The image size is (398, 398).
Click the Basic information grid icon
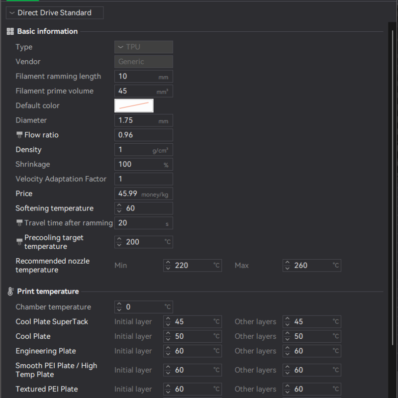click(10, 31)
